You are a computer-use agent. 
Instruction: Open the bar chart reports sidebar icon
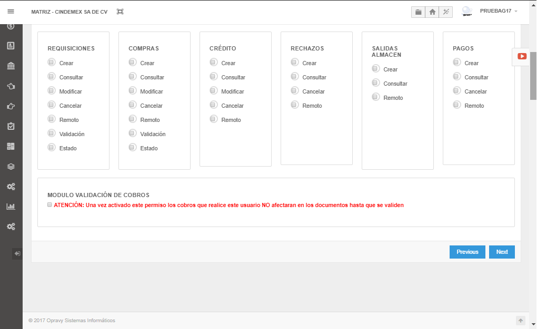click(x=11, y=207)
